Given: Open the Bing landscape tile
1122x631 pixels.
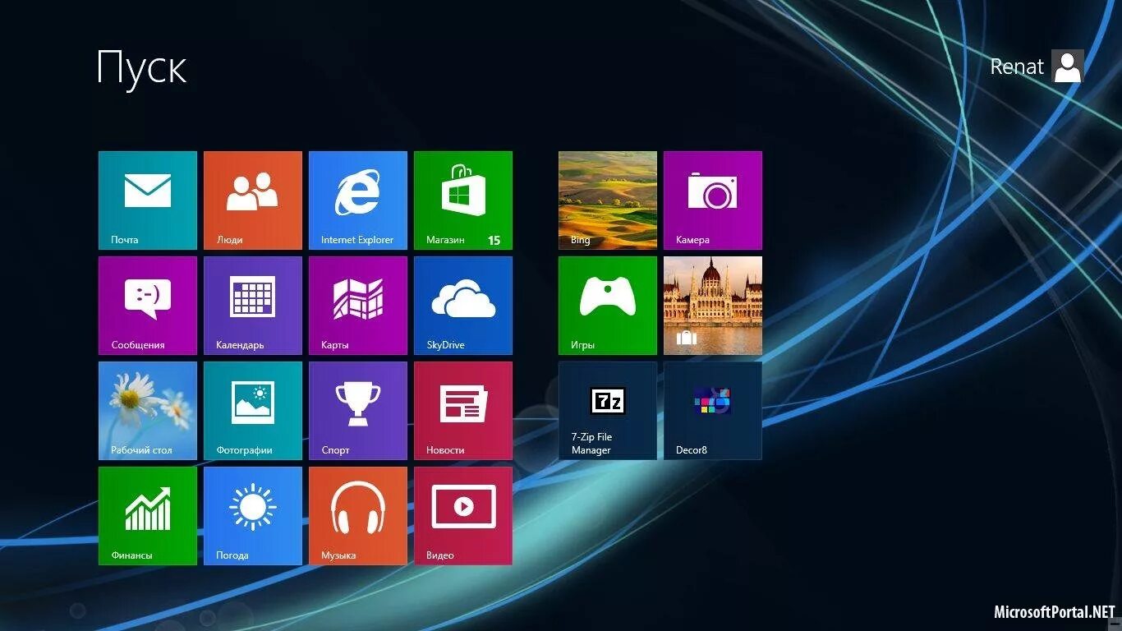Looking at the screenshot, I should click(x=608, y=200).
